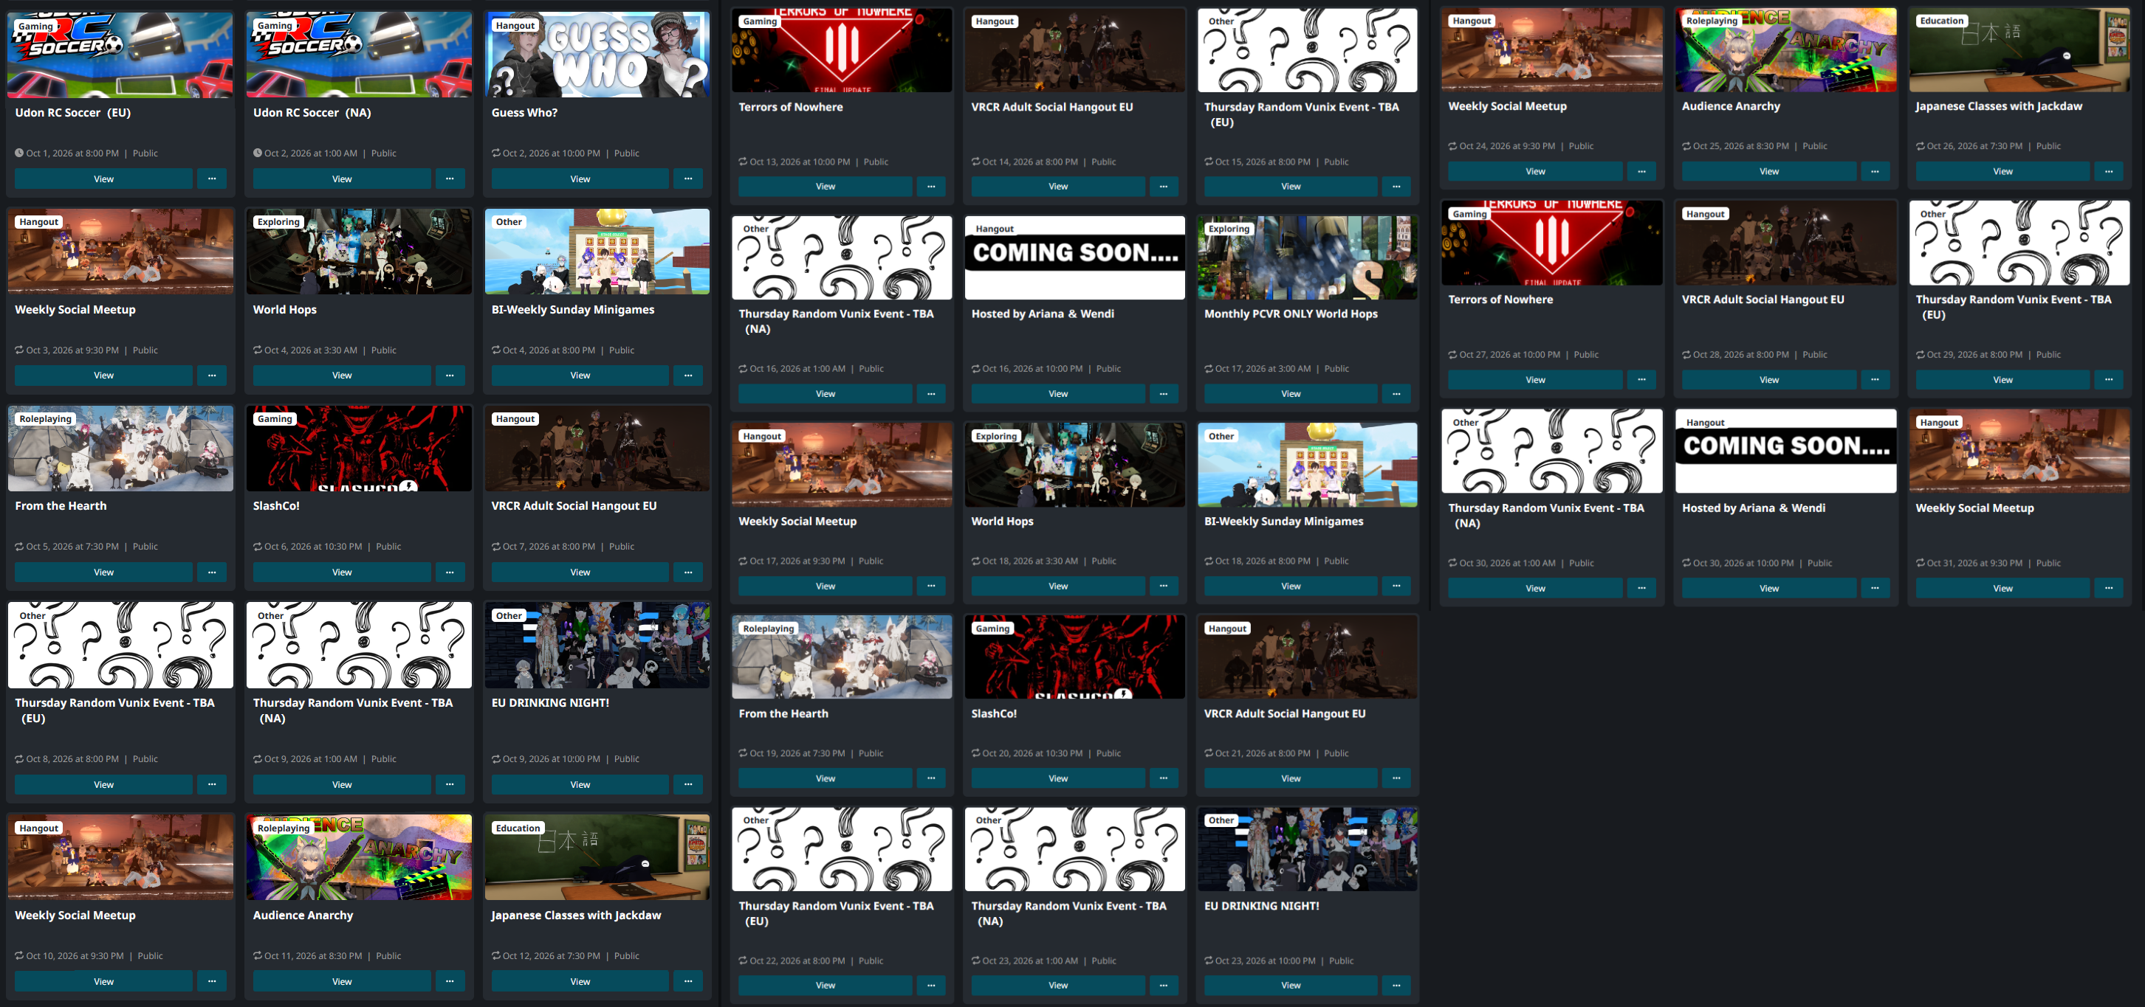Click the 'Monthly PCVR ONLY World Hops' title
This screenshot has height=1007, width=2145.
1291,314
